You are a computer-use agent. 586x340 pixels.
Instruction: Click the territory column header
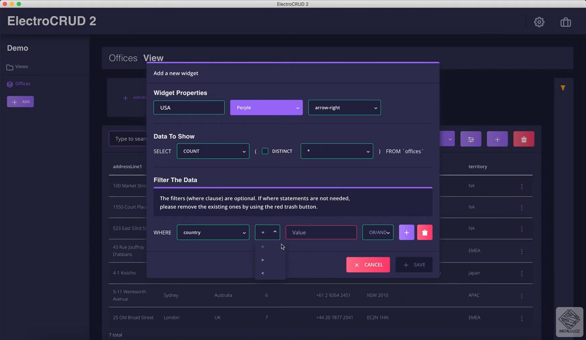coord(478,166)
